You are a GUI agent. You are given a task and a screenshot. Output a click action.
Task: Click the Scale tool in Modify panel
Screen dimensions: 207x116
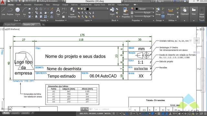click(41, 16)
